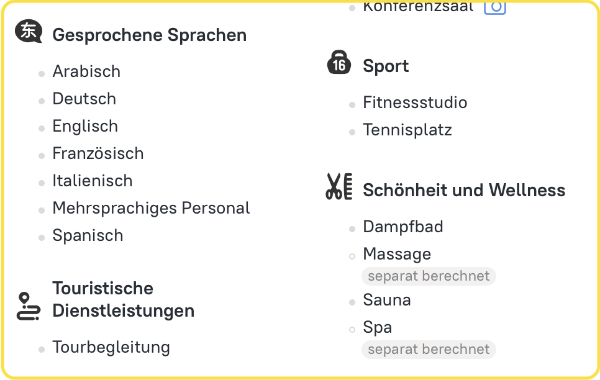Select the Sauna wellness item

click(387, 300)
